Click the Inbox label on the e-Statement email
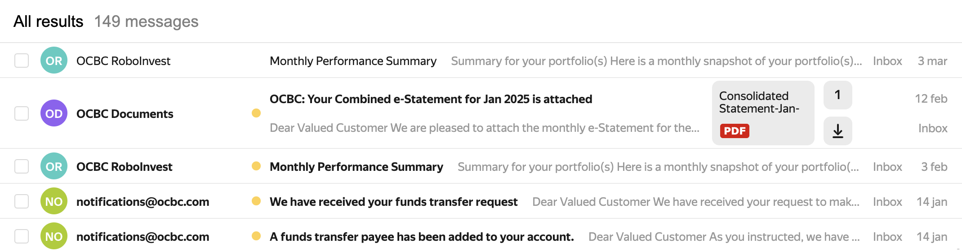This screenshot has height=252, width=962. pyautogui.click(x=933, y=128)
